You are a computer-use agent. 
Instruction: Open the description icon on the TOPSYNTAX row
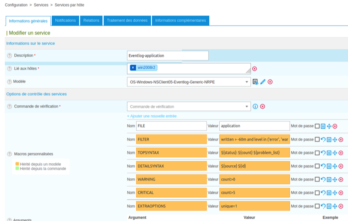[329, 153]
